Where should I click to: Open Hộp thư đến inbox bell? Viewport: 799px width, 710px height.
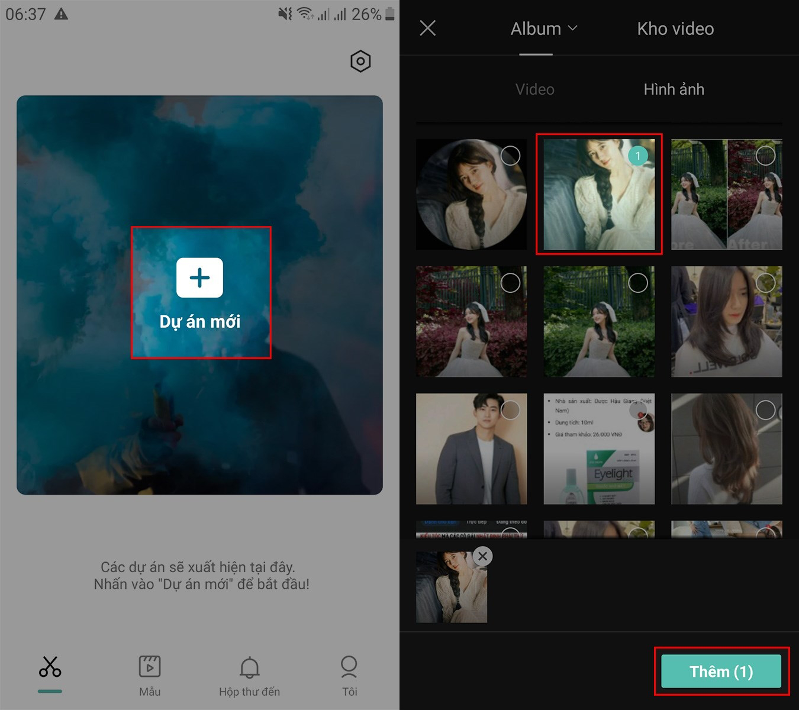click(x=249, y=676)
